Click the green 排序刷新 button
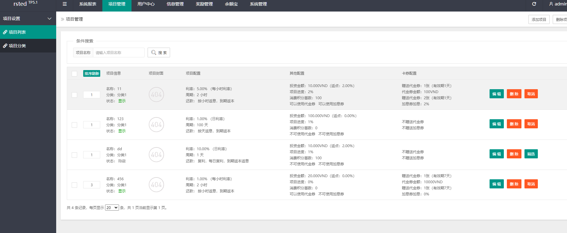Image resolution: width=567 pixels, height=233 pixels. click(92, 73)
